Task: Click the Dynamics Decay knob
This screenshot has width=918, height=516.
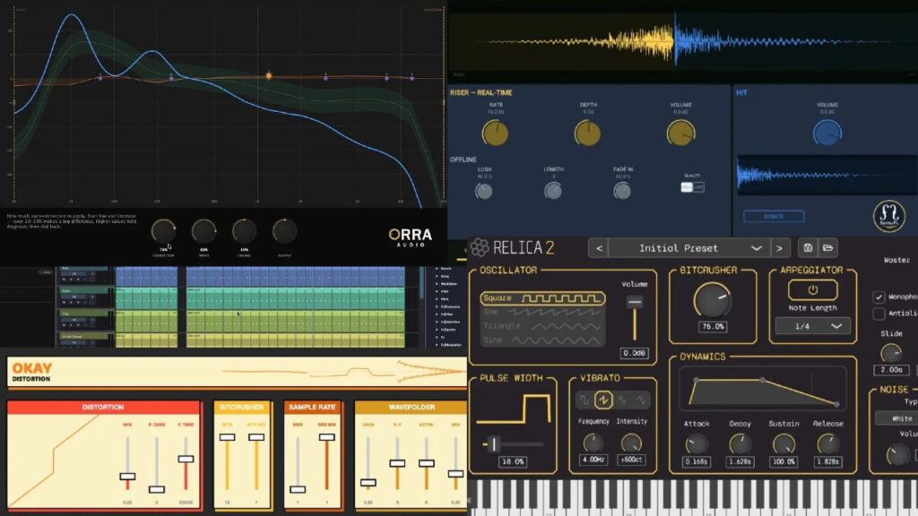Action: (x=740, y=444)
